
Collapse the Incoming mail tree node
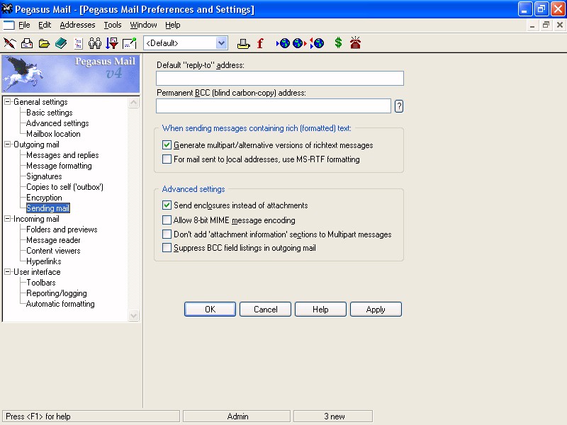tap(8, 219)
